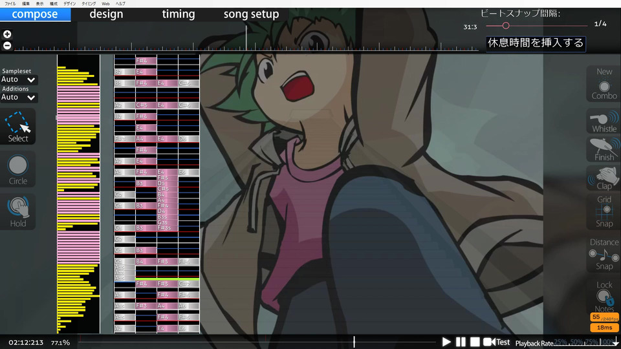This screenshot has width=621, height=349.
Task: Select the A6 note
Action: tap(188, 306)
